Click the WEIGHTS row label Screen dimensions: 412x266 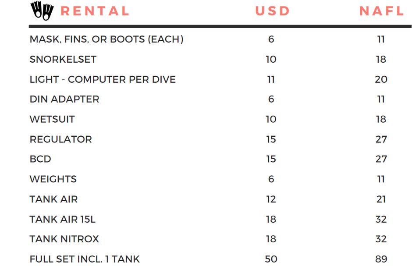[53, 179]
